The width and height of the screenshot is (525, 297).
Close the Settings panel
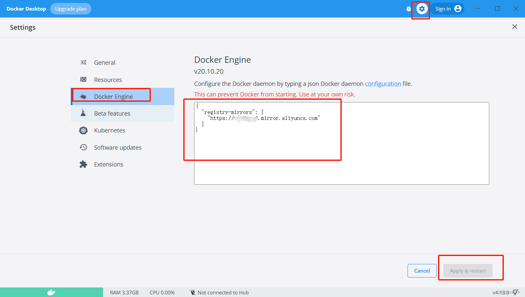(515, 27)
